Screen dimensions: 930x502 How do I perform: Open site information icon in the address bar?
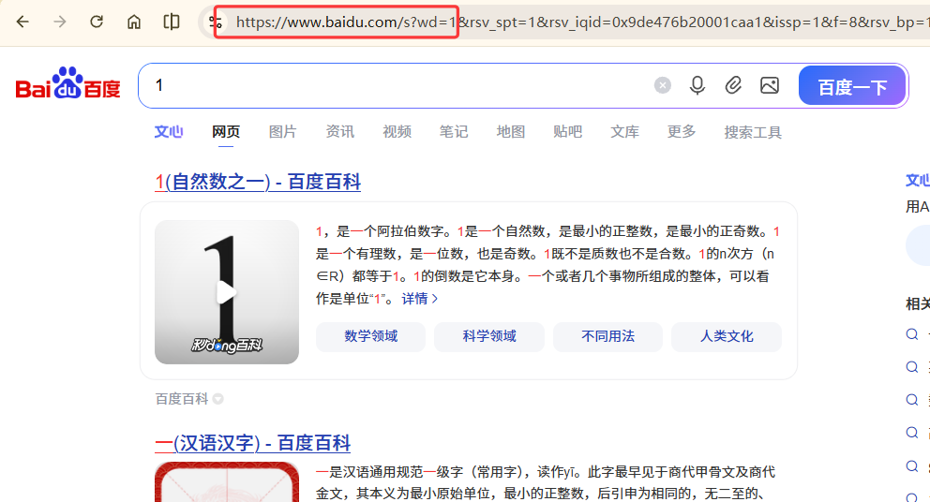[216, 22]
